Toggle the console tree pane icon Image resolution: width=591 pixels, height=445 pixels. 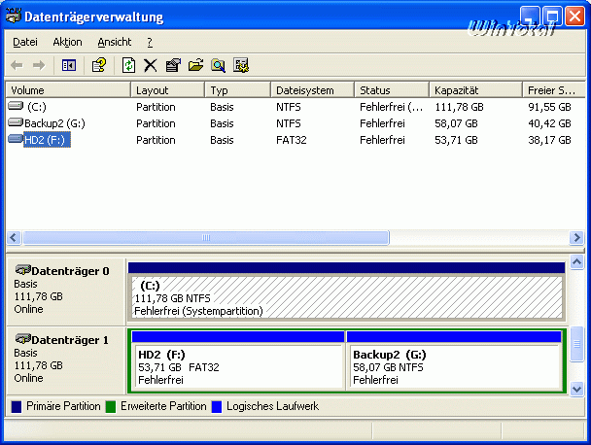pos(68,65)
